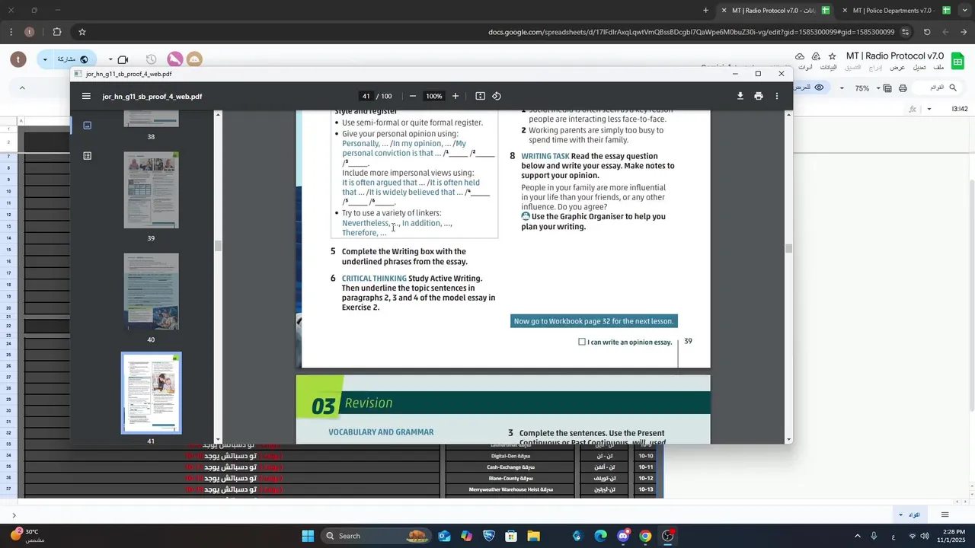Open the أدوات (Tools) menu
Image resolution: width=975 pixels, height=548 pixels.
point(804,68)
